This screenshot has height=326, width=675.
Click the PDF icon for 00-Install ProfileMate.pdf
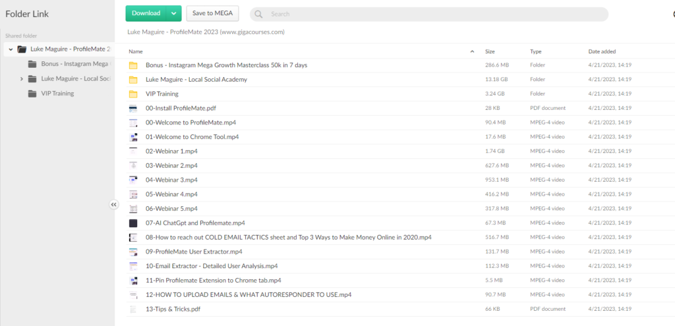(133, 109)
